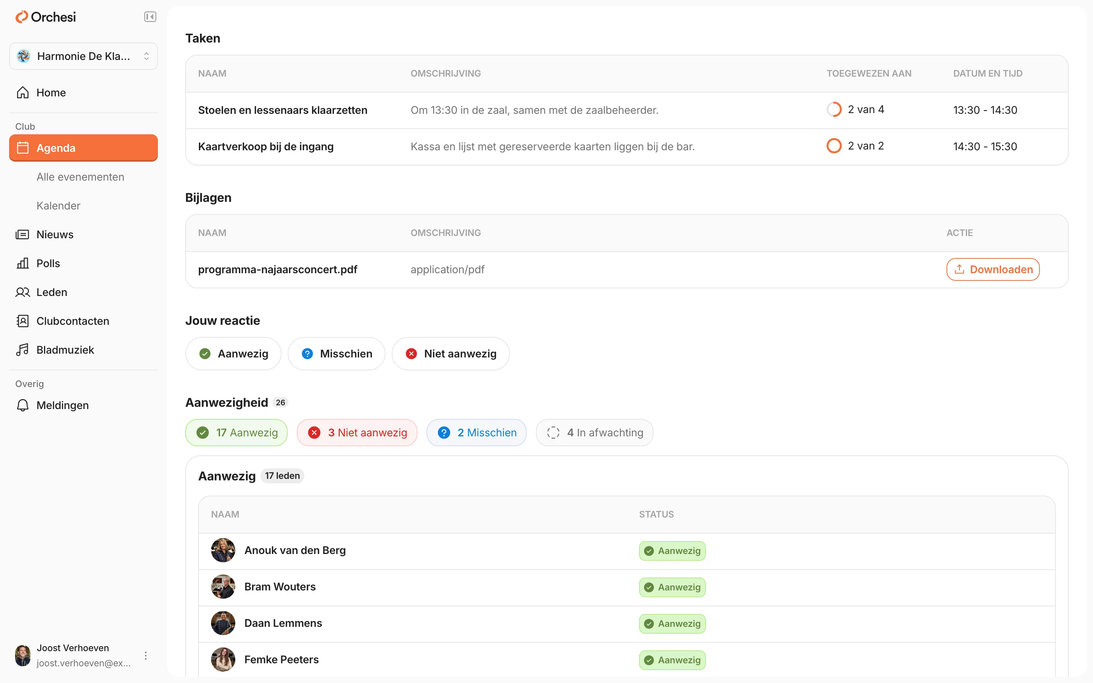This screenshot has width=1093, height=683.
Task: Open the Agenda section
Action: (83, 148)
